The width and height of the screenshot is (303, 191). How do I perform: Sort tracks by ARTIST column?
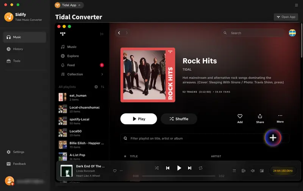[216, 157]
